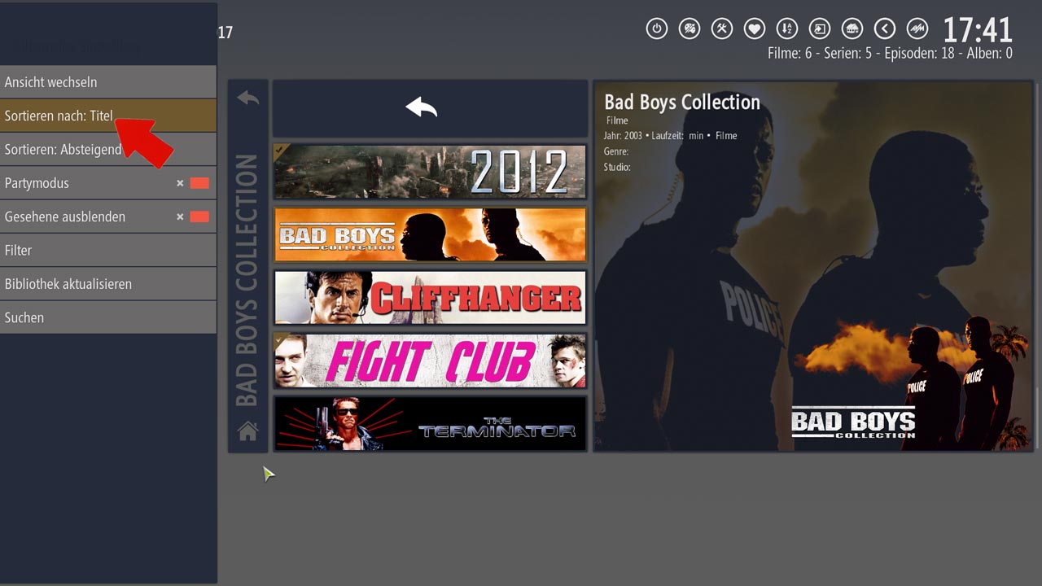Open the 2012 movie banner
The height and width of the screenshot is (586, 1042).
tap(430, 172)
